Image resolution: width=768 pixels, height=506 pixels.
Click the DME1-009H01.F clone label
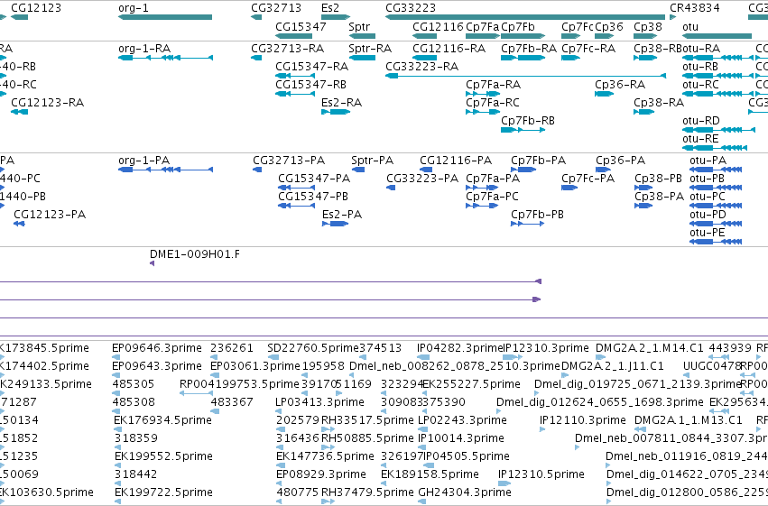point(195,254)
